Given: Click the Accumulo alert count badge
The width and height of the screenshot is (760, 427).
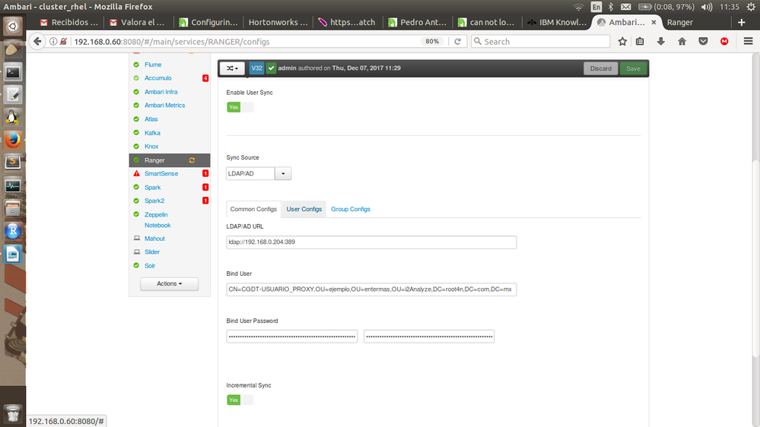Looking at the screenshot, I should point(205,78).
